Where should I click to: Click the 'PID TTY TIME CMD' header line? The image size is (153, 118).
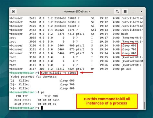pyautogui.click(x=37, y=96)
